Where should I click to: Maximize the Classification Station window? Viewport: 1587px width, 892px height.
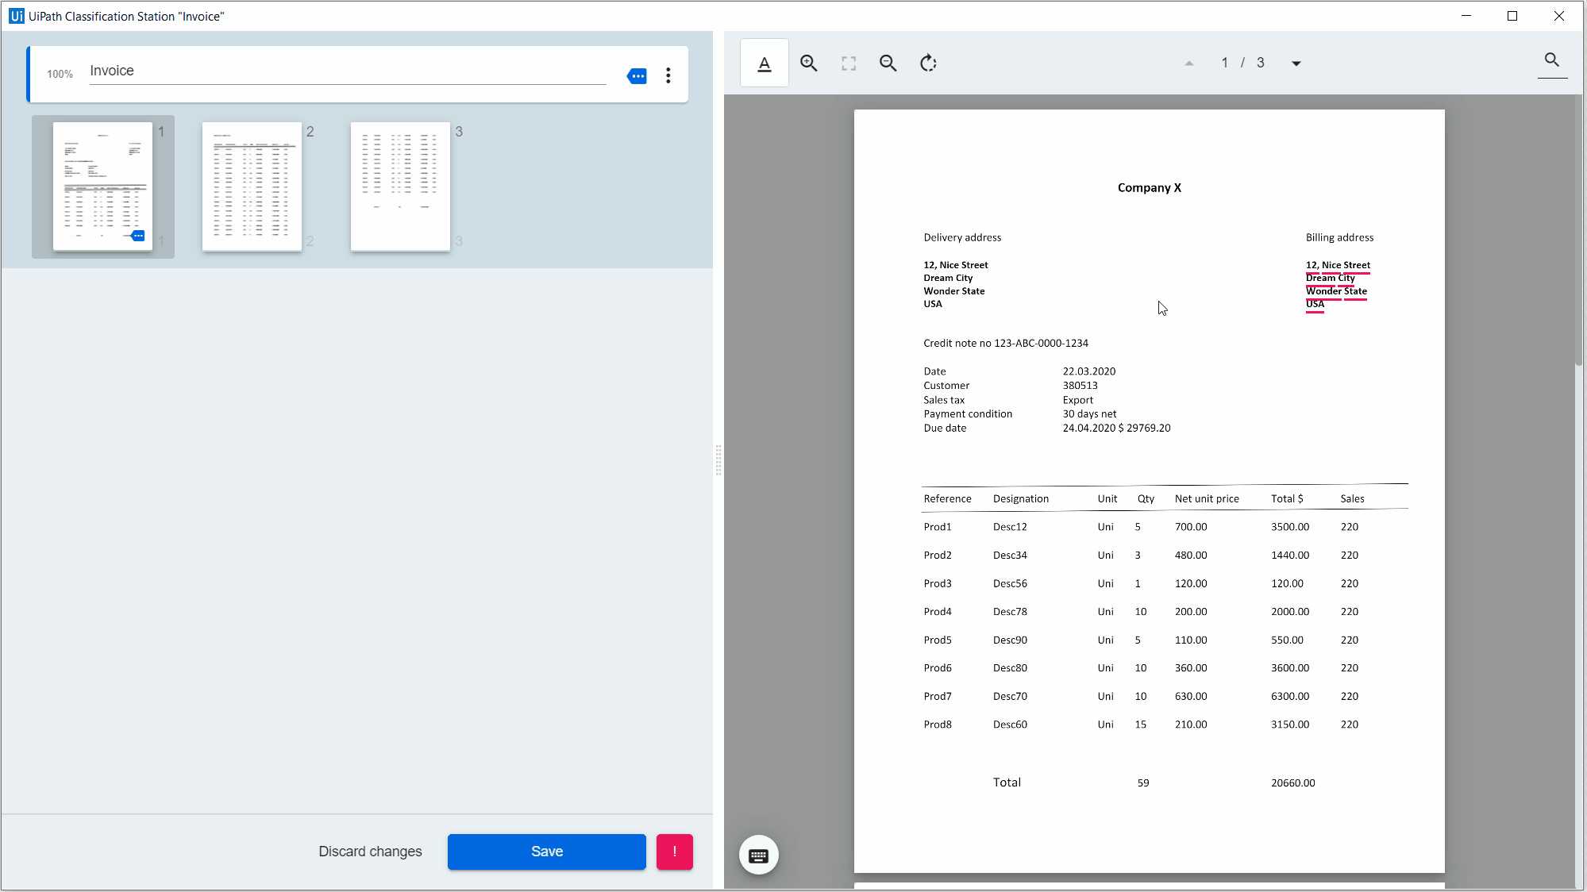point(1512,16)
